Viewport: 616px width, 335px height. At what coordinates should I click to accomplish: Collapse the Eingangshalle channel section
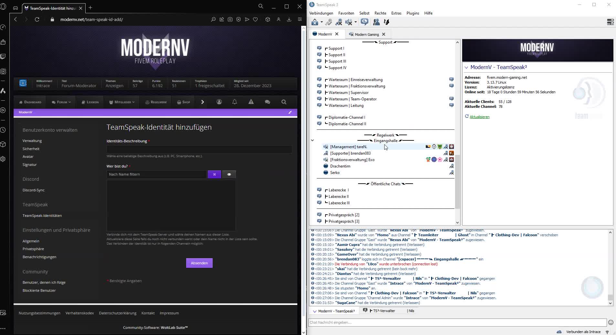(x=313, y=140)
